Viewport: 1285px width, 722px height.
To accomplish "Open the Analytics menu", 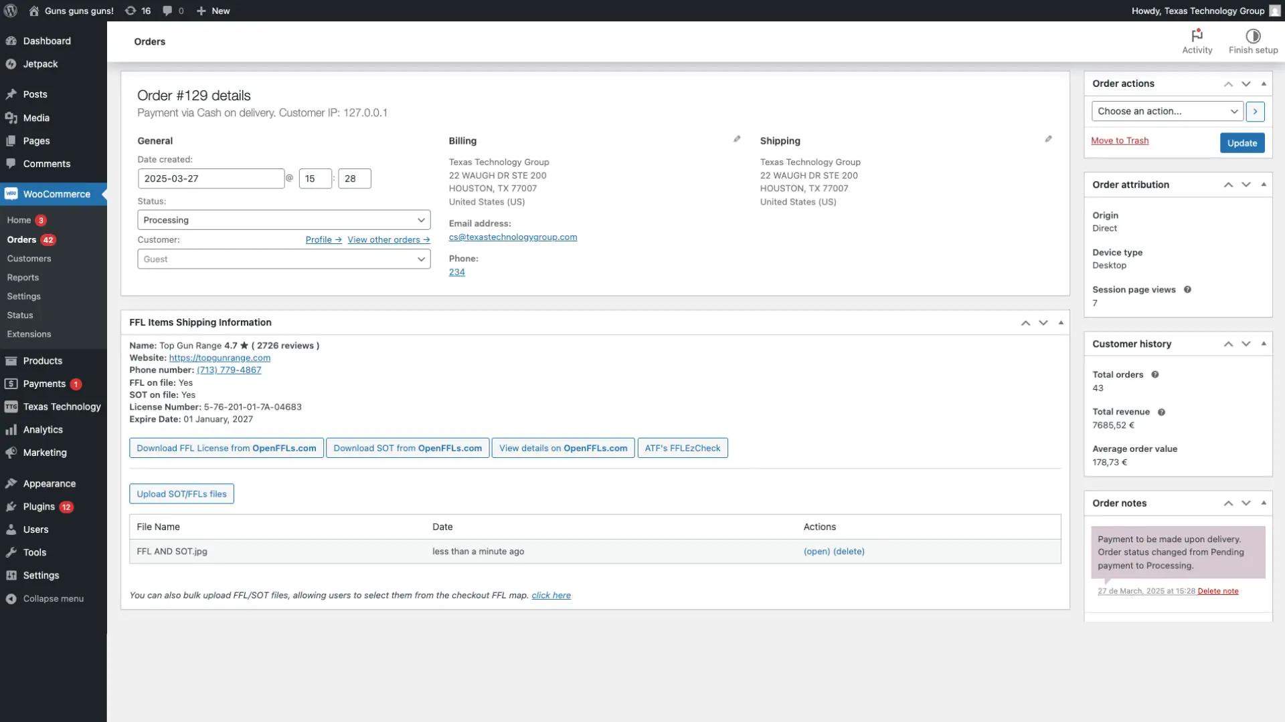I will [x=43, y=430].
